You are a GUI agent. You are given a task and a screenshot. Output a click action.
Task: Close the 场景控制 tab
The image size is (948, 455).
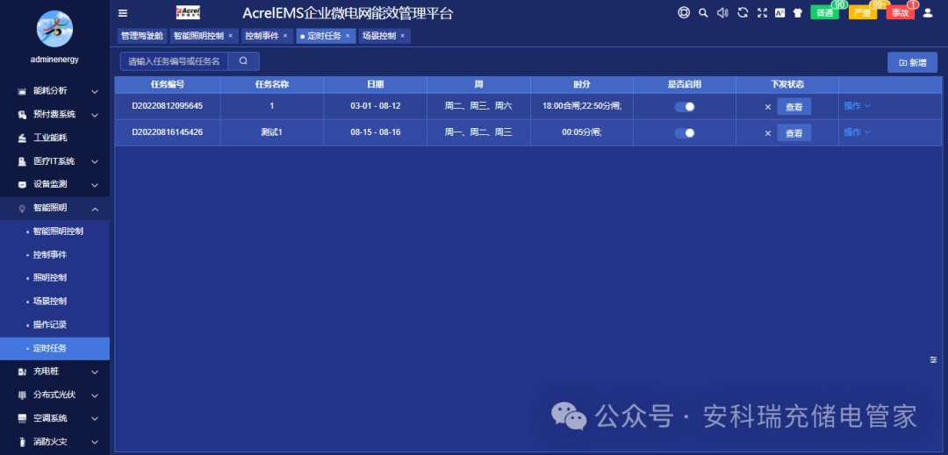click(403, 36)
